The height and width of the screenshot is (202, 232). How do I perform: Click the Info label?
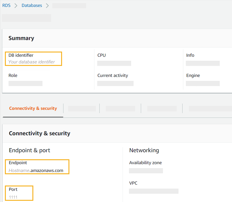[190, 55]
